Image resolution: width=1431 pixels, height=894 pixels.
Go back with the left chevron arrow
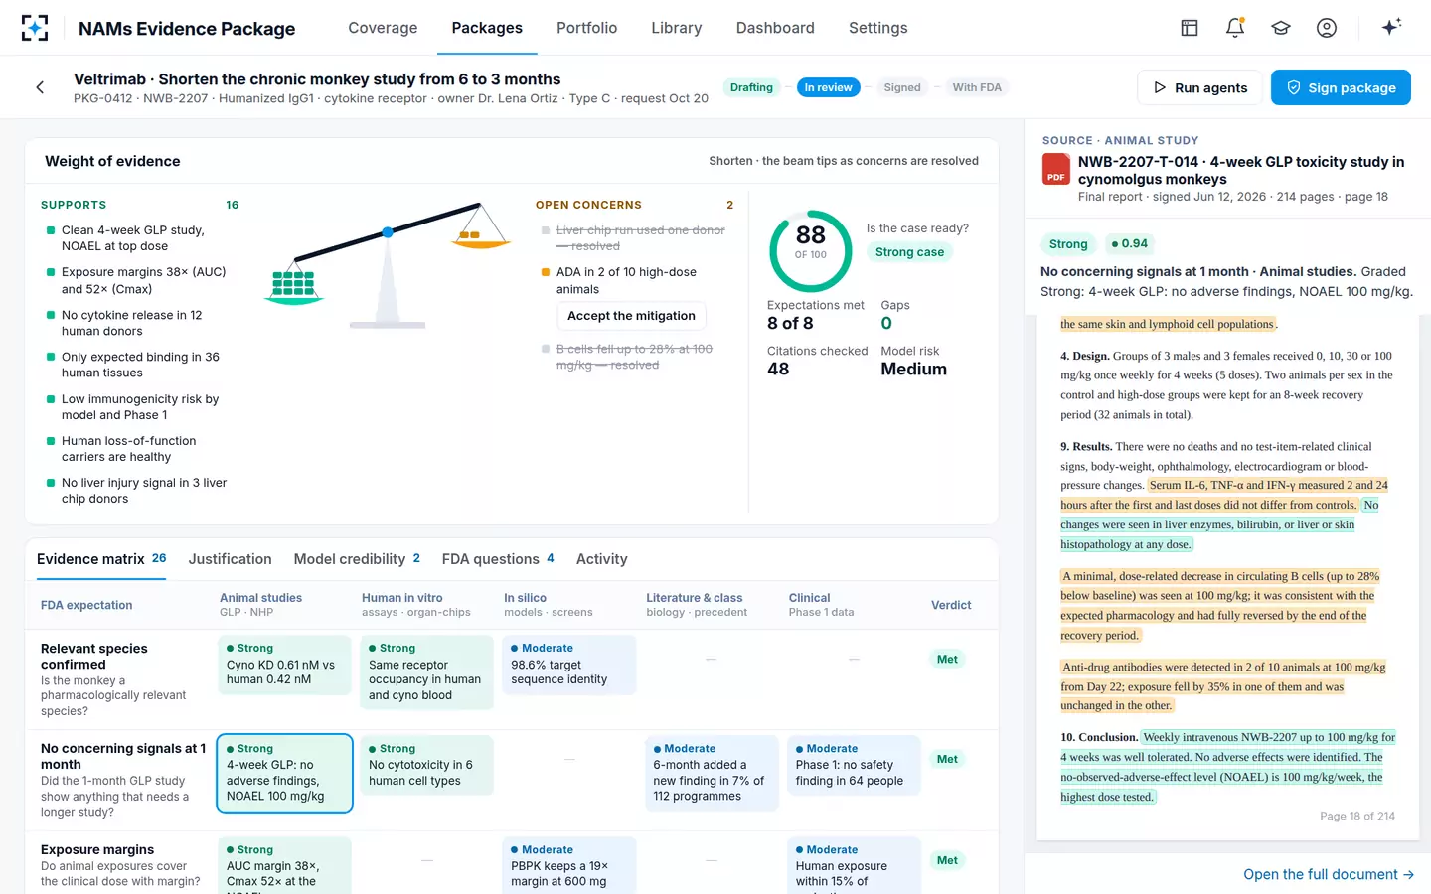(40, 87)
